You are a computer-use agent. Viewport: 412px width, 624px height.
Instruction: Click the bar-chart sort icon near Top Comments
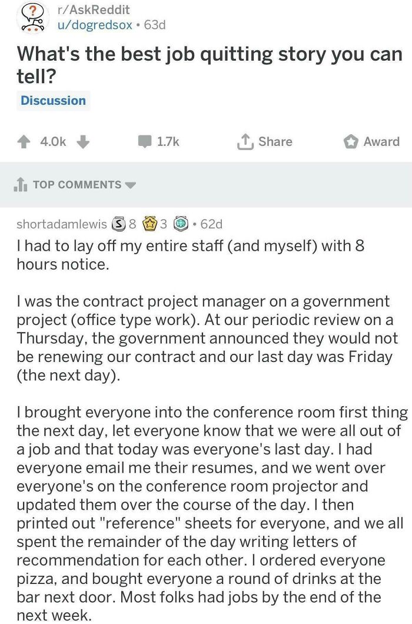pos(21,184)
